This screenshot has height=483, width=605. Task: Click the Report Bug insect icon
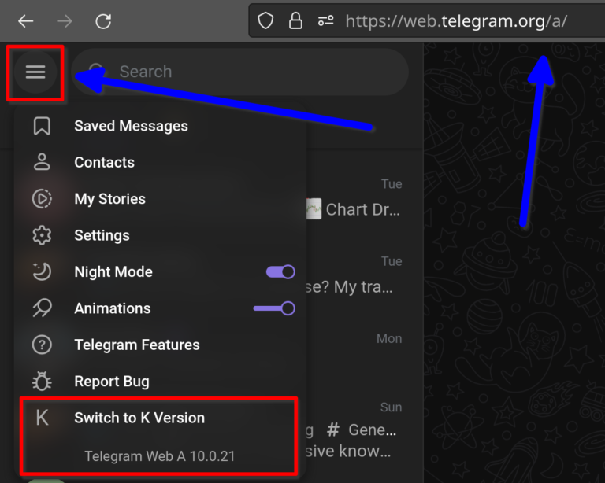tap(42, 382)
